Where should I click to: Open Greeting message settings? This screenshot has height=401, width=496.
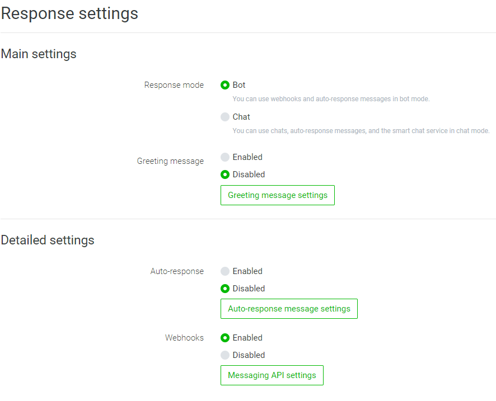tap(278, 195)
